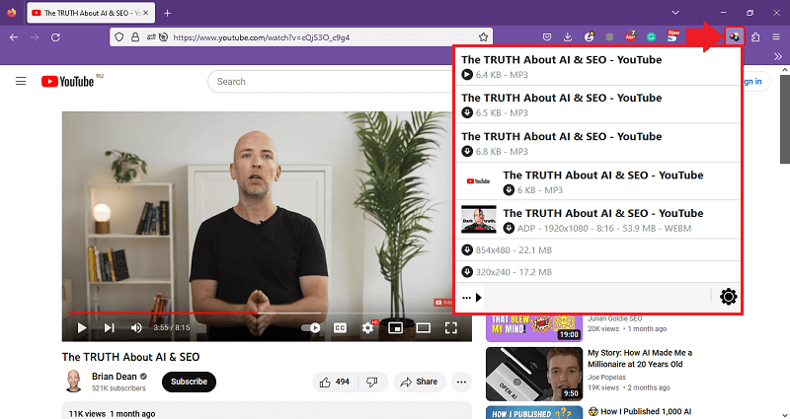Reload the current YouTube page

click(56, 37)
